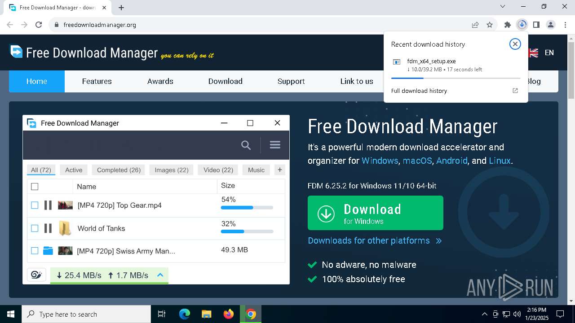
Task: Open the Support menu item
Action: click(291, 81)
